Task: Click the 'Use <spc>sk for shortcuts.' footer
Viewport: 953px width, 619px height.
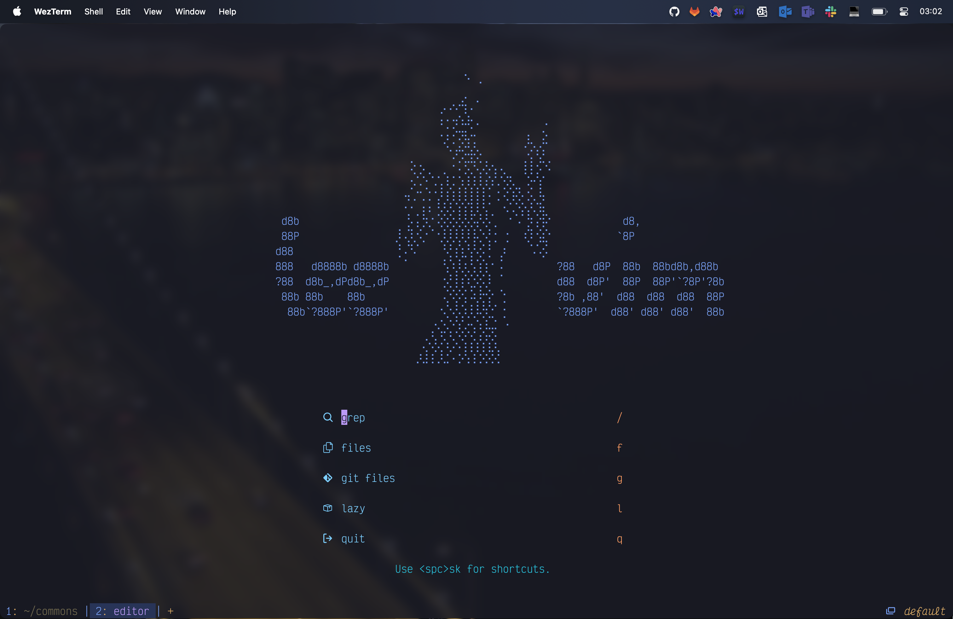Action: click(x=472, y=569)
